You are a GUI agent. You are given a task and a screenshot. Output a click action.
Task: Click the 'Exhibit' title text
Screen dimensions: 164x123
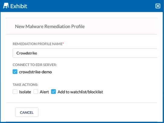[x=19, y=6]
